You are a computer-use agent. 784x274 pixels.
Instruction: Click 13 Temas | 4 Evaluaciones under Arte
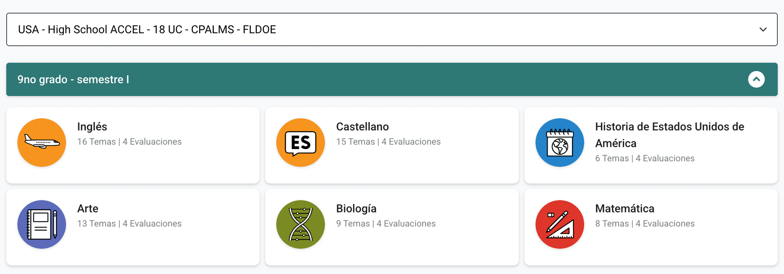129,224
